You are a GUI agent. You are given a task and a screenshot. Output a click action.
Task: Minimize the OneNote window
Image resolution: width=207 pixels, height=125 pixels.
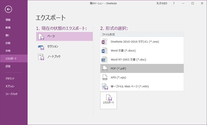pyautogui.click(x=183, y=4)
